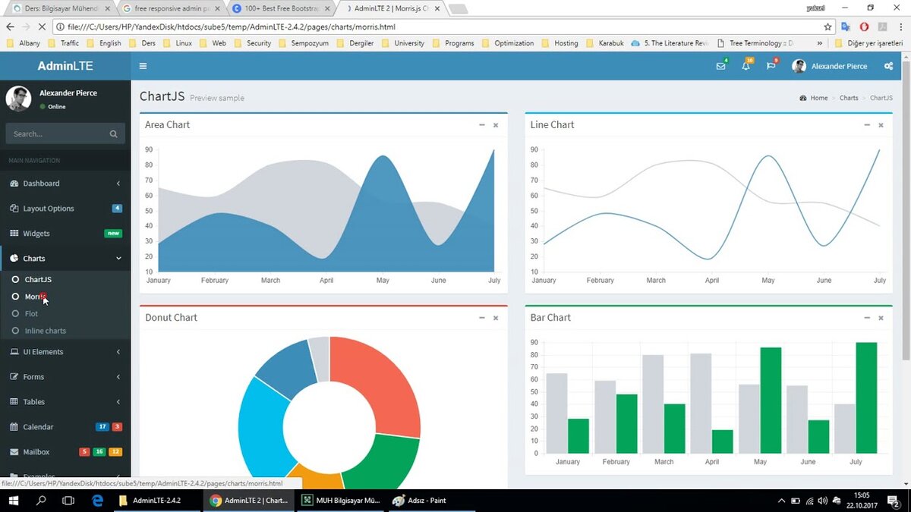
Task: Open the Security bookmark folder
Action: tap(252, 43)
